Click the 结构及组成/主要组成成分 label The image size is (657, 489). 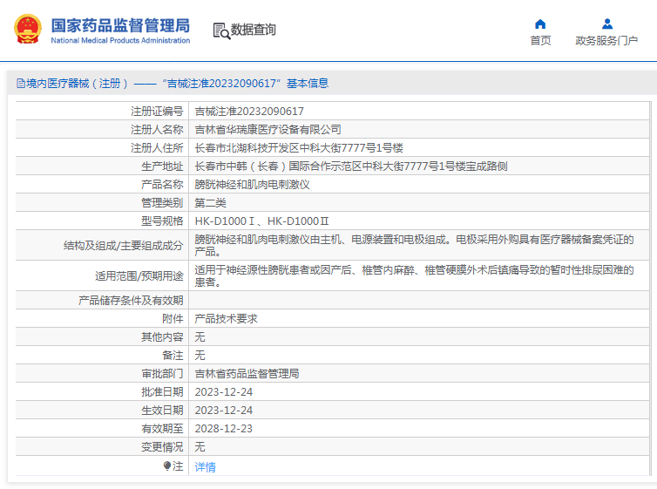124,246
